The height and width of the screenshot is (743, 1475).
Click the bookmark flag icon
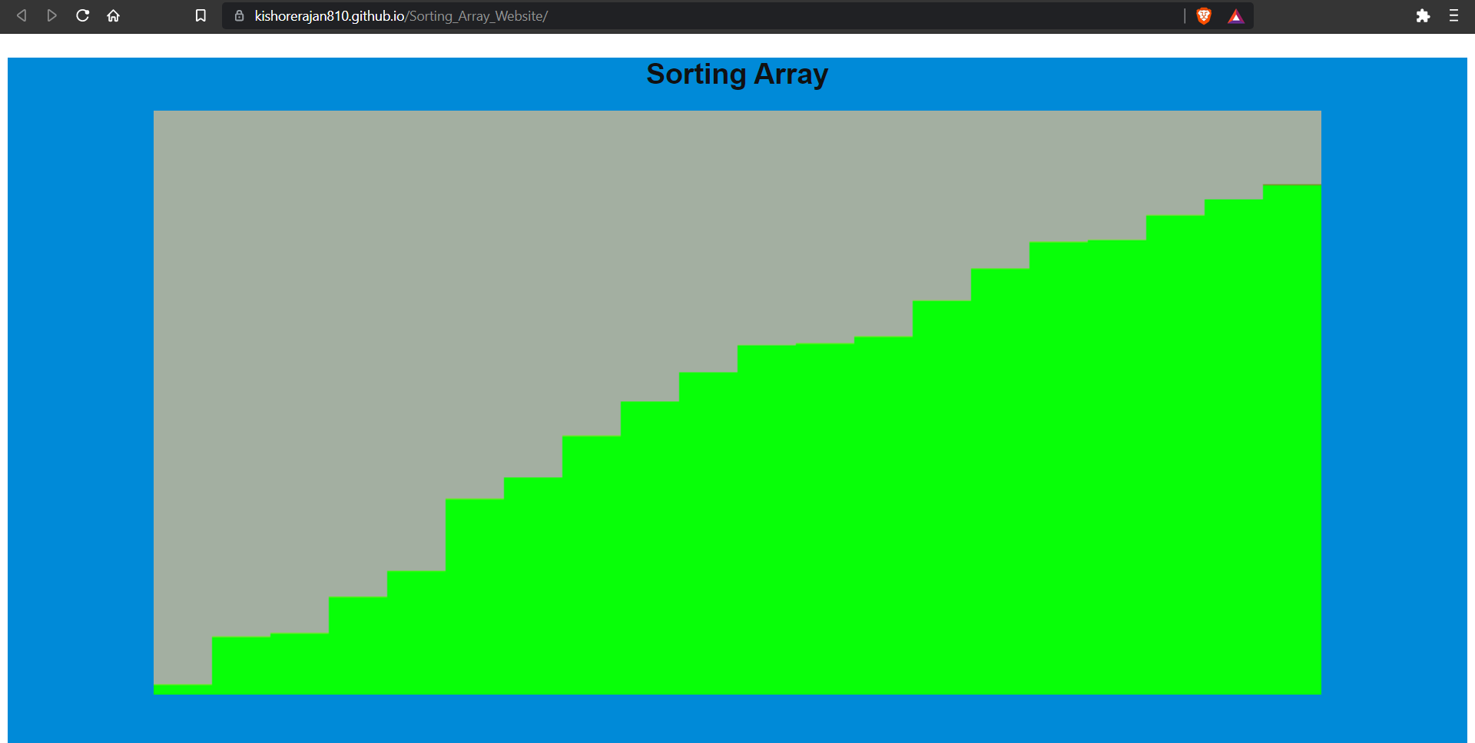coord(201,15)
